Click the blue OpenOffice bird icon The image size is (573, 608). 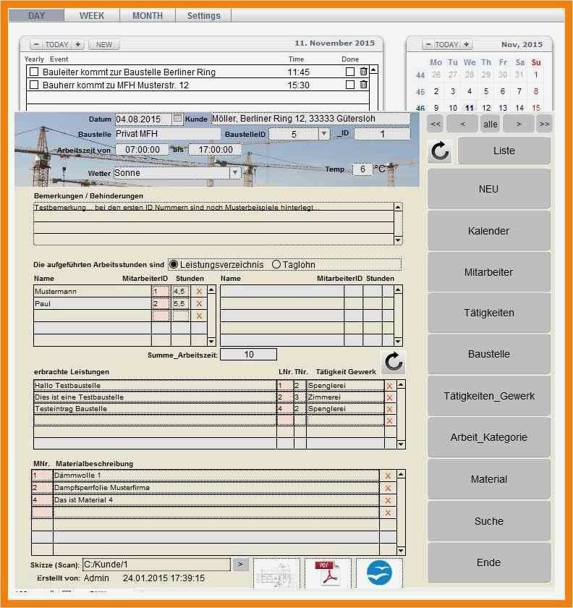click(x=379, y=573)
